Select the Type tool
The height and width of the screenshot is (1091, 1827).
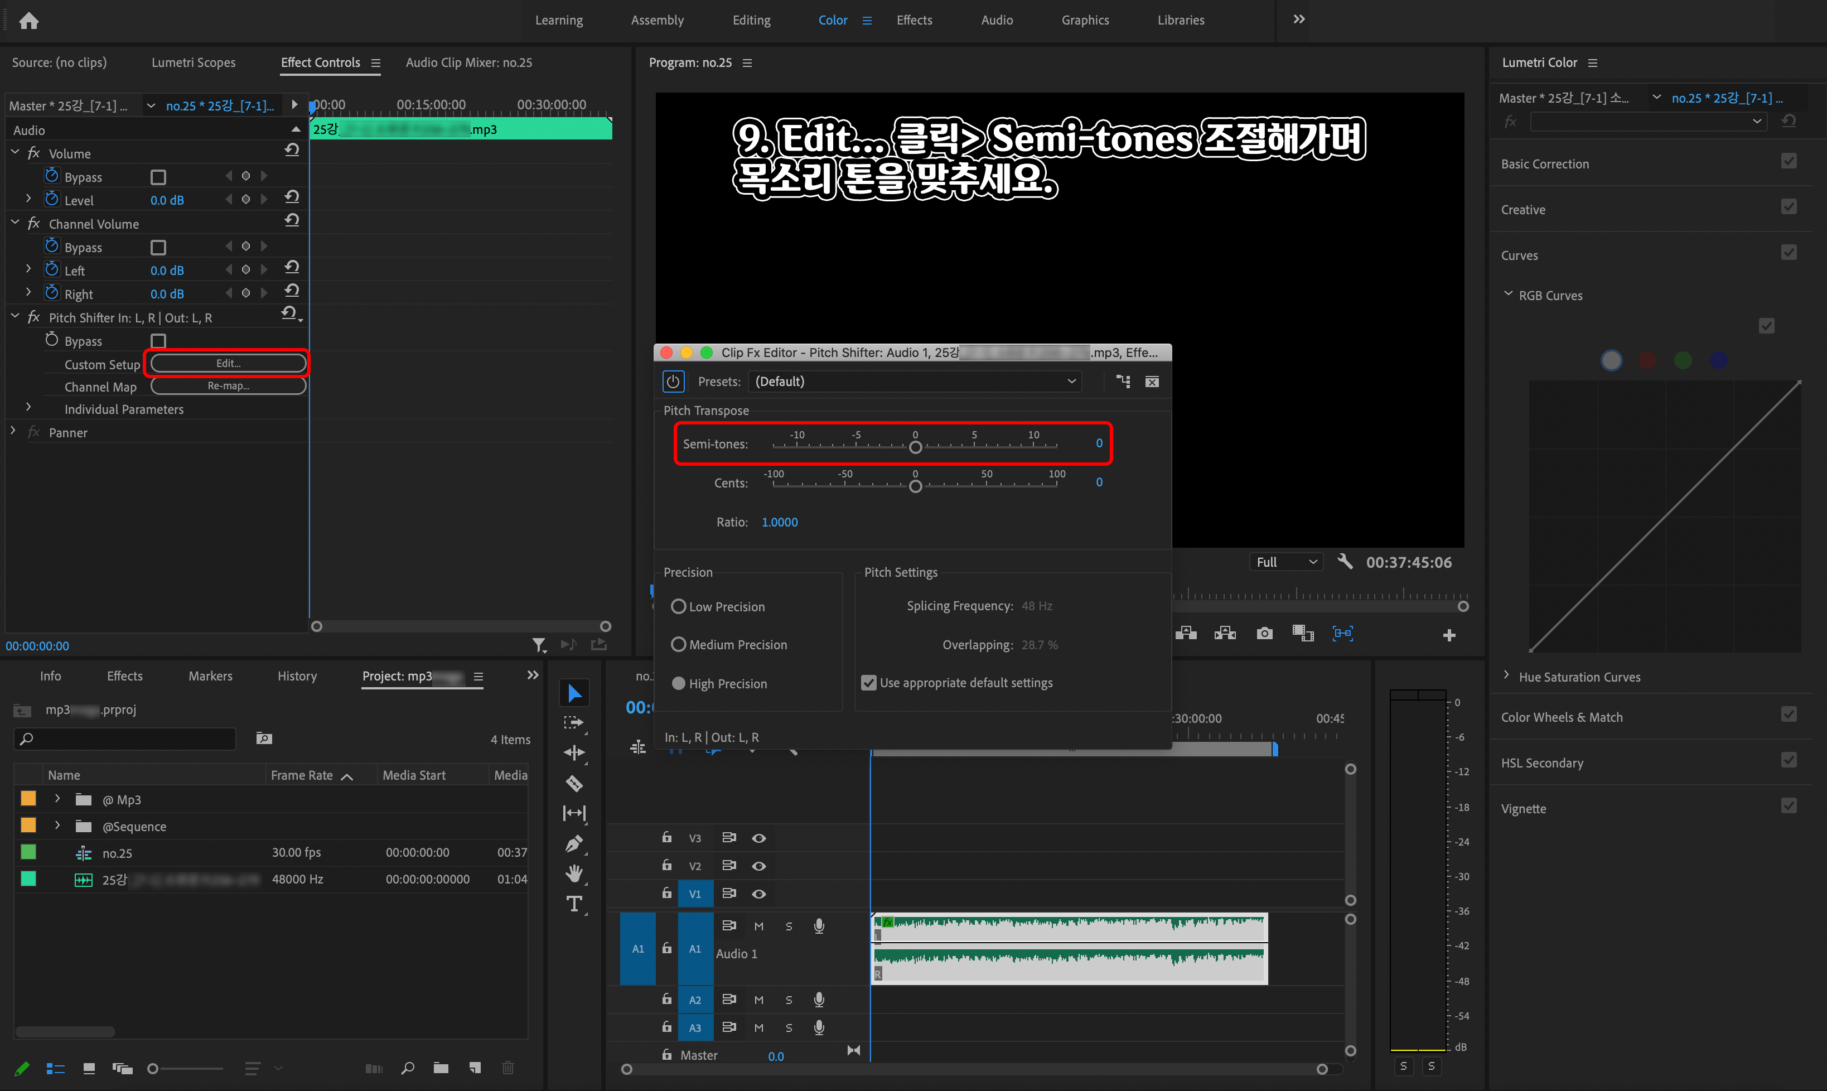point(574,904)
